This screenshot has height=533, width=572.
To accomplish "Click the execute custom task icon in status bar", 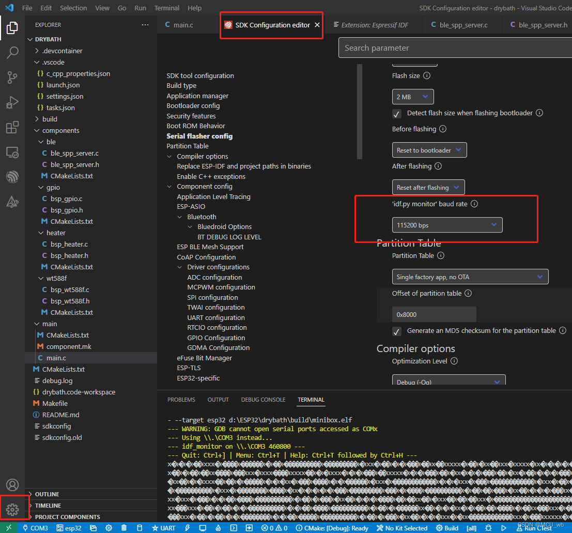I will coord(249,528).
